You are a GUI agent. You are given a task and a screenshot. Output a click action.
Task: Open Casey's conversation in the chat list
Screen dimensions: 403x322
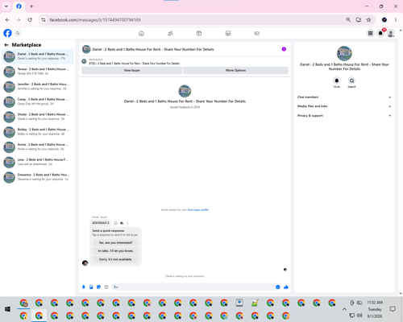pos(38,101)
